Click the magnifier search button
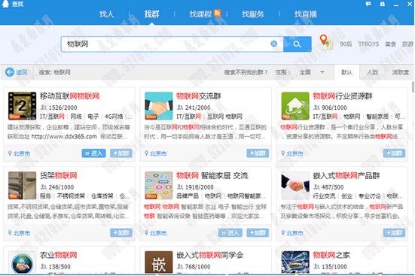 click(x=297, y=44)
